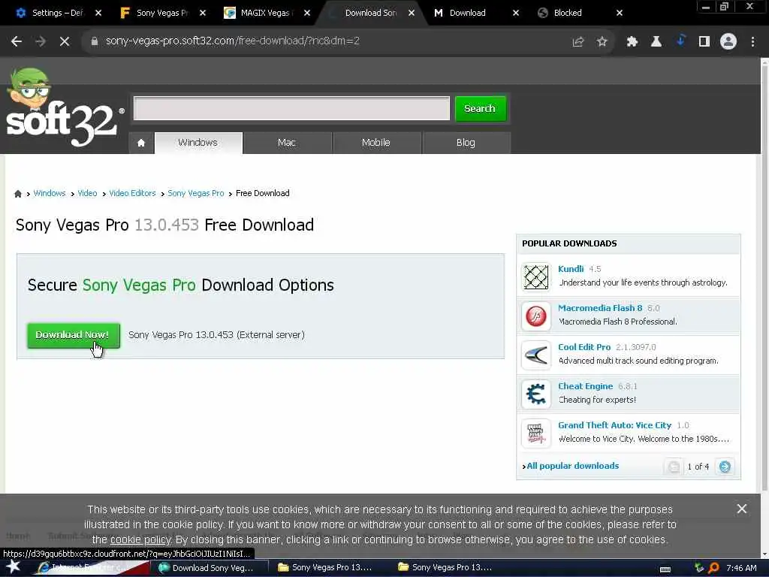Click All popular downloads link
This screenshot has width=769, height=577.
click(x=572, y=466)
